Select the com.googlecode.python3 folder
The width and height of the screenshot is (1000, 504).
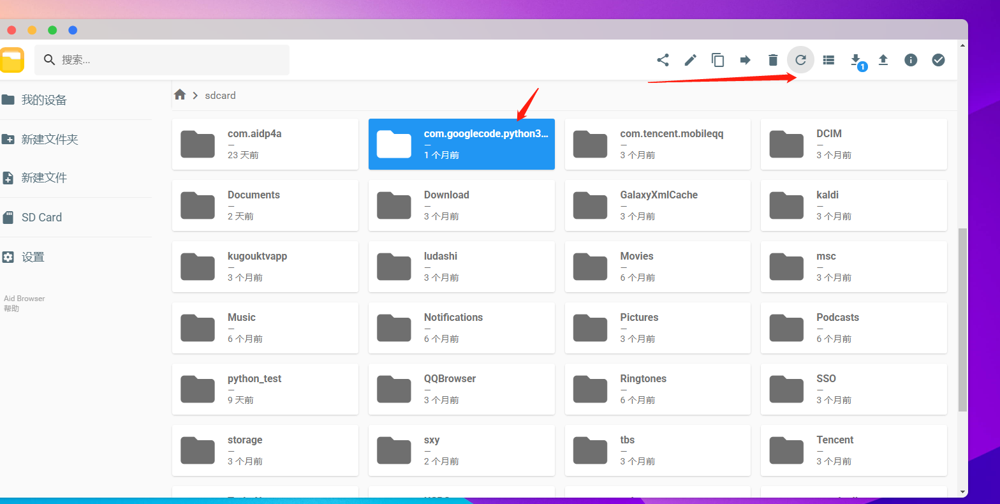(x=462, y=144)
